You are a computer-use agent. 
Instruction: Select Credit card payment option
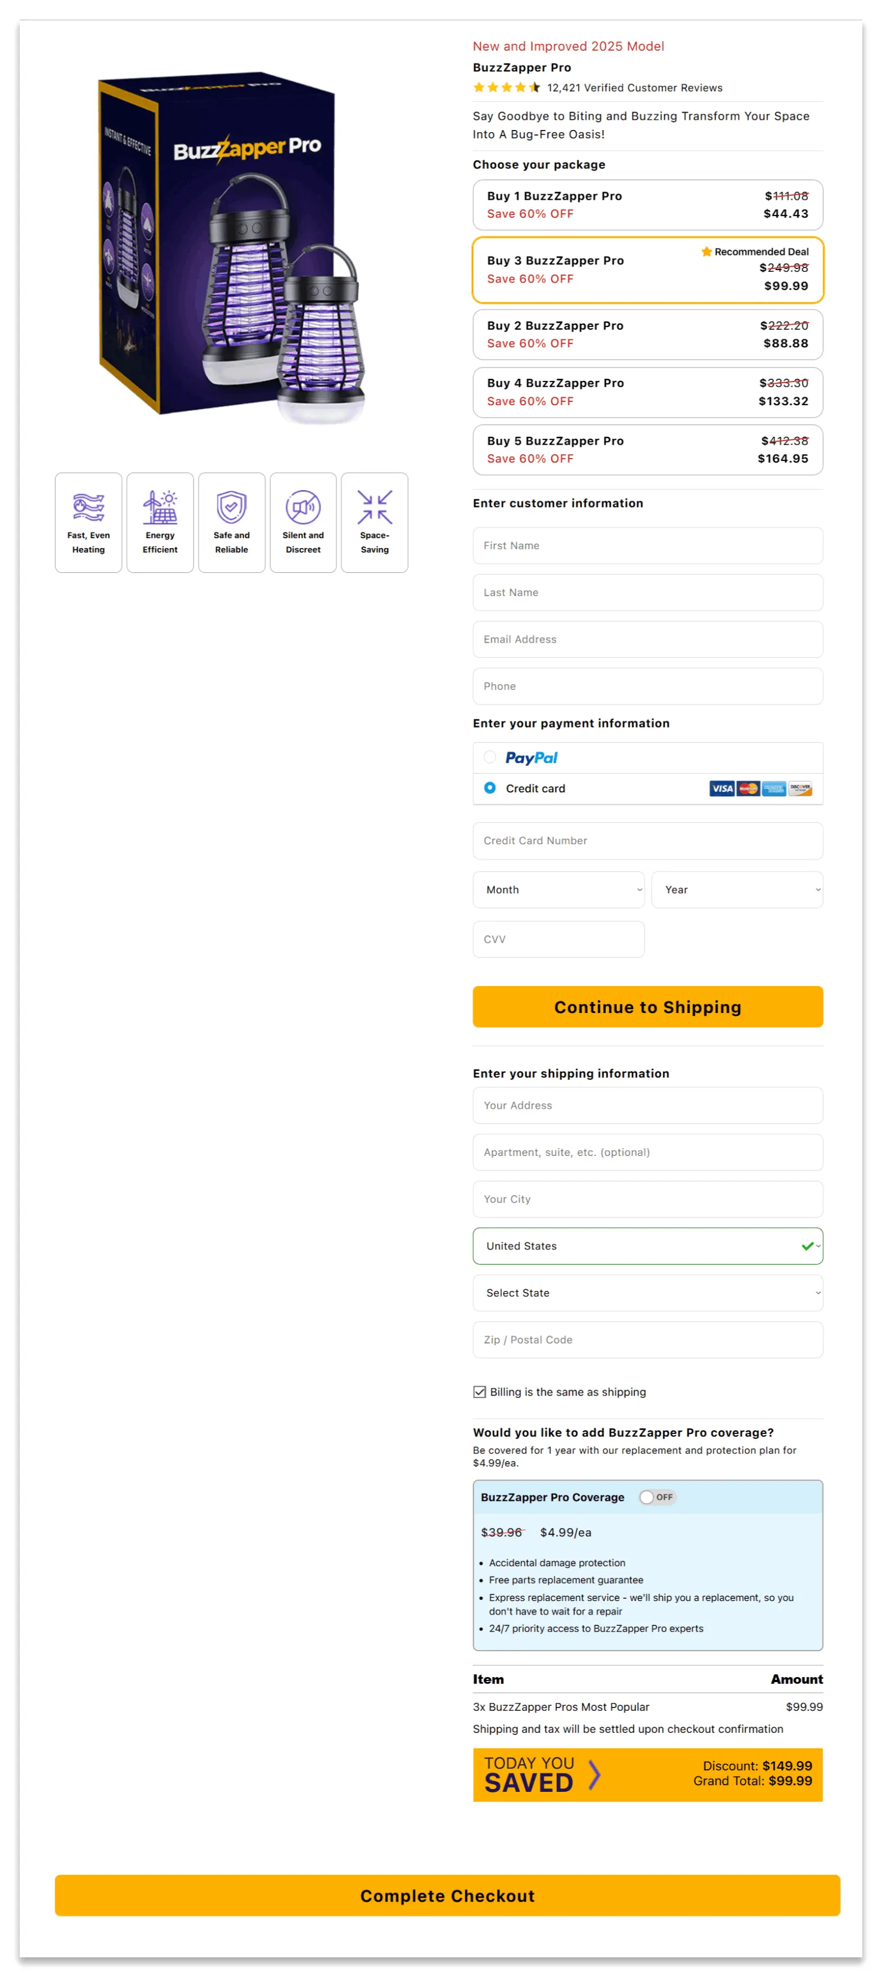489,787
